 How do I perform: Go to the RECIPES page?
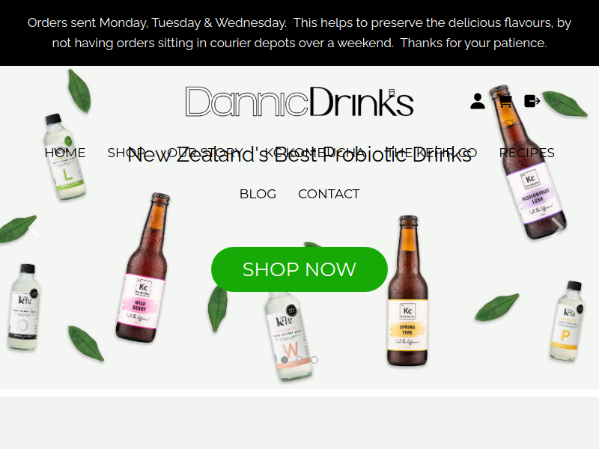pyautogui.click(x=527, y=153)
